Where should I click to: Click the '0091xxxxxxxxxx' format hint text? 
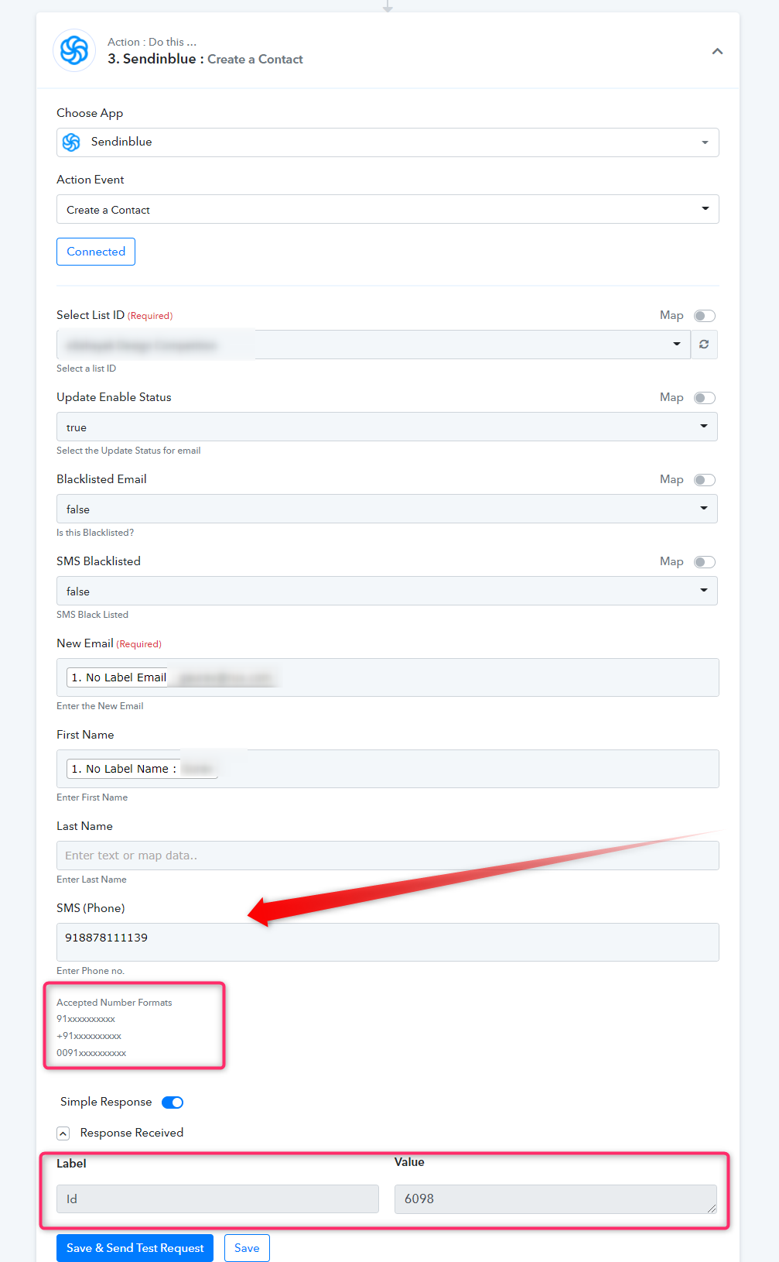[91, 1053]
